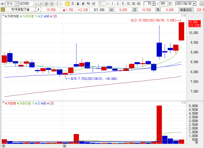Click the 60-day price MA legend entry
This screenshot has width=204, height=148.
[x=47, y=16]
